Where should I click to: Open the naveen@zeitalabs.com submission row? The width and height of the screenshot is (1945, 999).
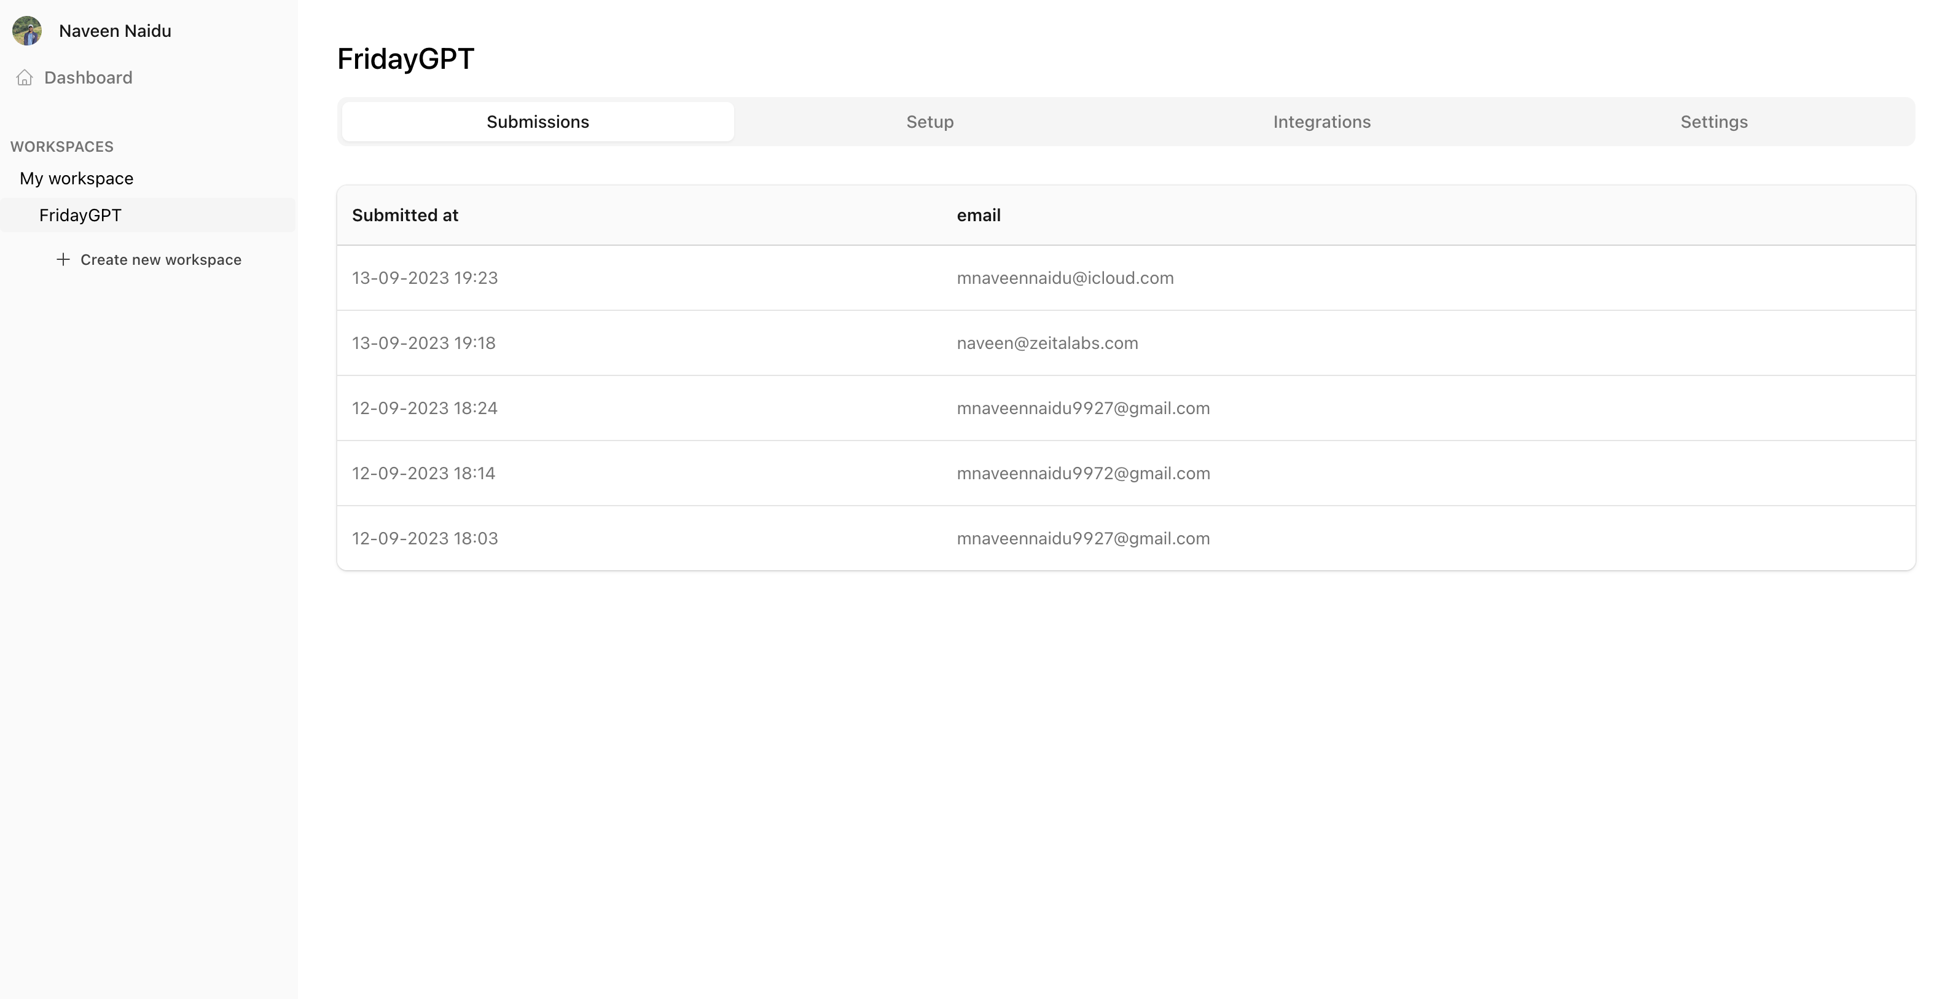pyautogui.click(x=1047, y=343)
